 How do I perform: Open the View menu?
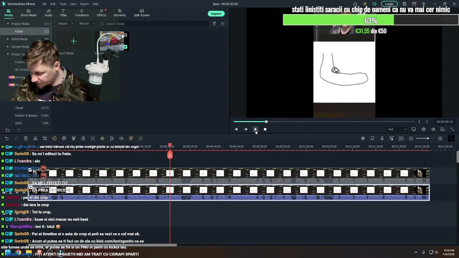pyautogui.click(x=73, y=4)
